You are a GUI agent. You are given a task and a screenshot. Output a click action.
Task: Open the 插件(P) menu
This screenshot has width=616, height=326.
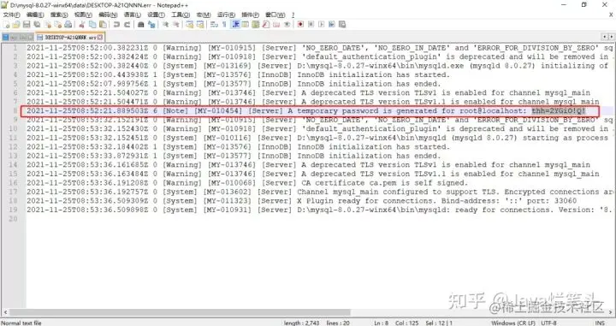point(250,15)
